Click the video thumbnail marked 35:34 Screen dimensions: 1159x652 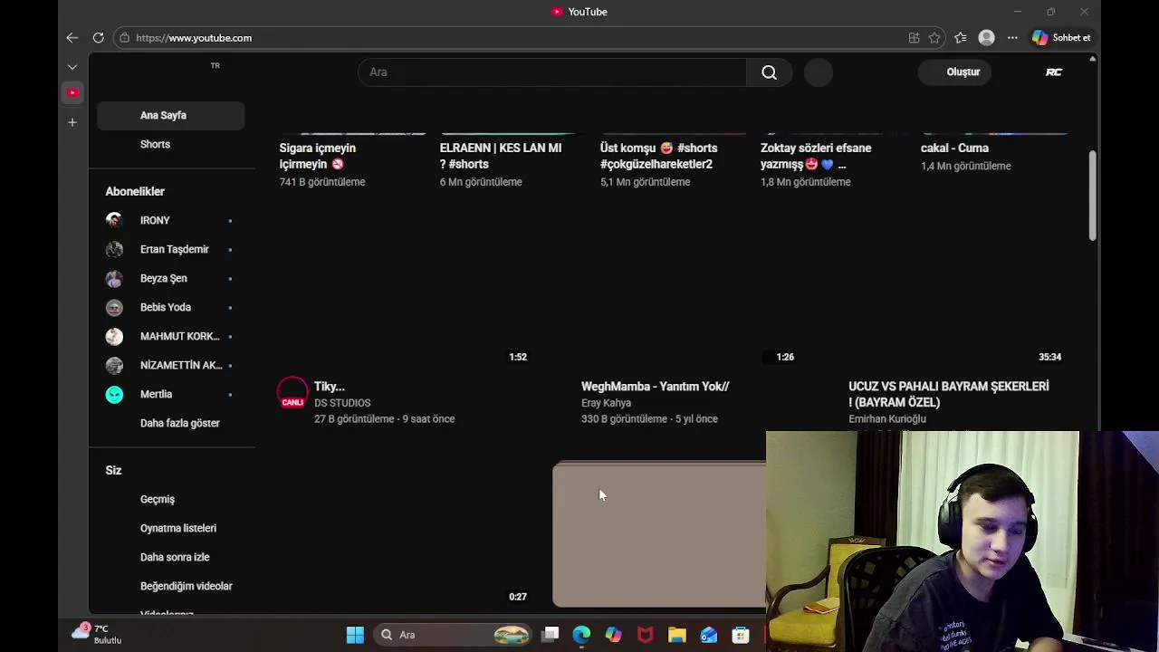[x=940, y=294]
